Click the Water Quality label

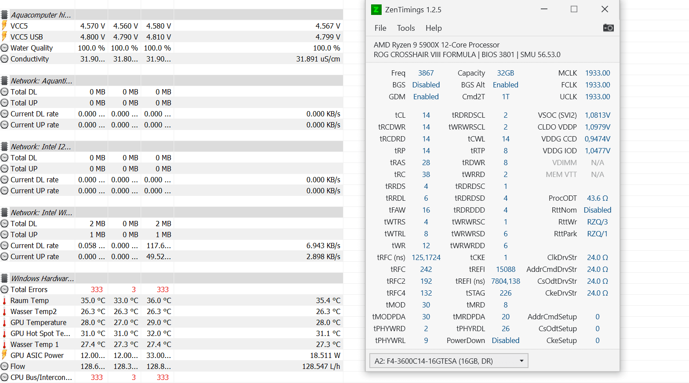32,48
